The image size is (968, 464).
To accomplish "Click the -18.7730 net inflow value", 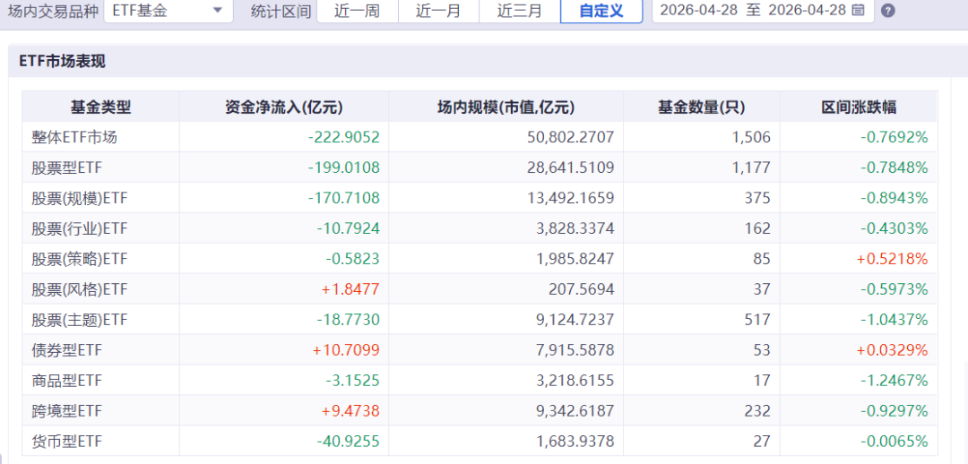I will 348,320.
